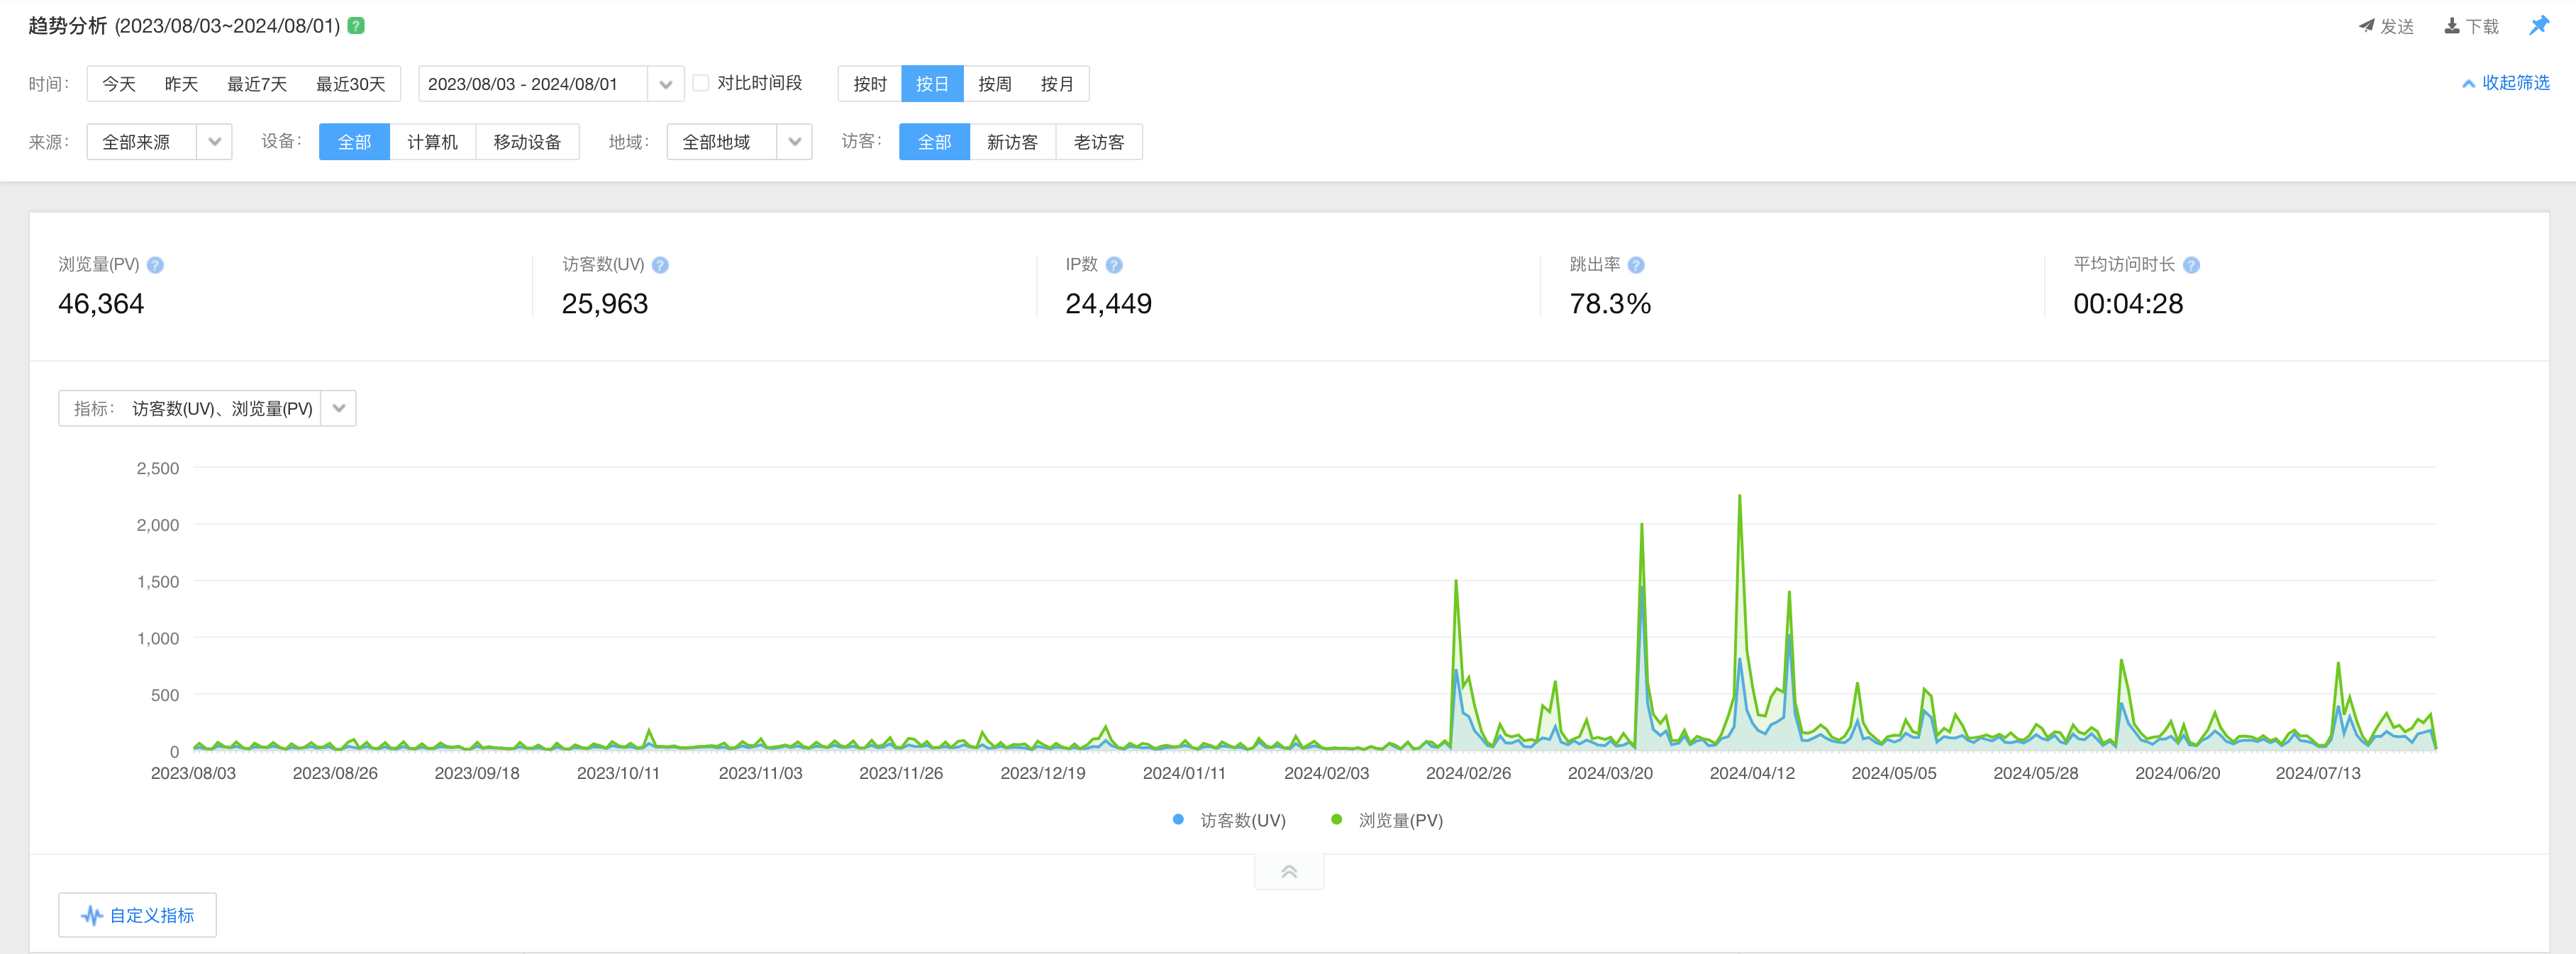Select 今天 time range
Screen dimensions: 2576x954
tap(119, 84)
